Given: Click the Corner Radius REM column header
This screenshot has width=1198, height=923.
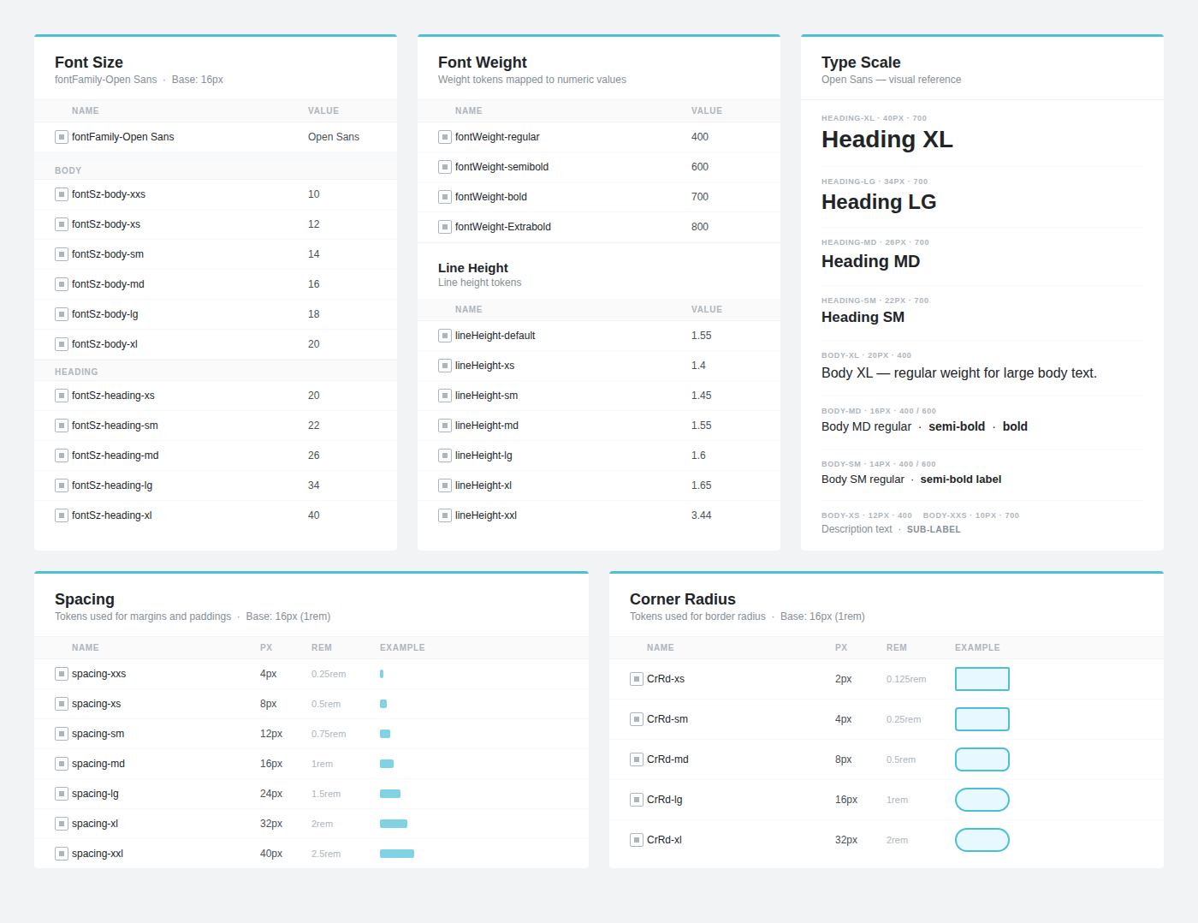Looking at the screenshot, I should (897, 648).
